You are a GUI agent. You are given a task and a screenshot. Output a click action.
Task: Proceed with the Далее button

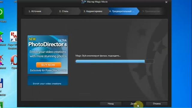click(133, 103)
